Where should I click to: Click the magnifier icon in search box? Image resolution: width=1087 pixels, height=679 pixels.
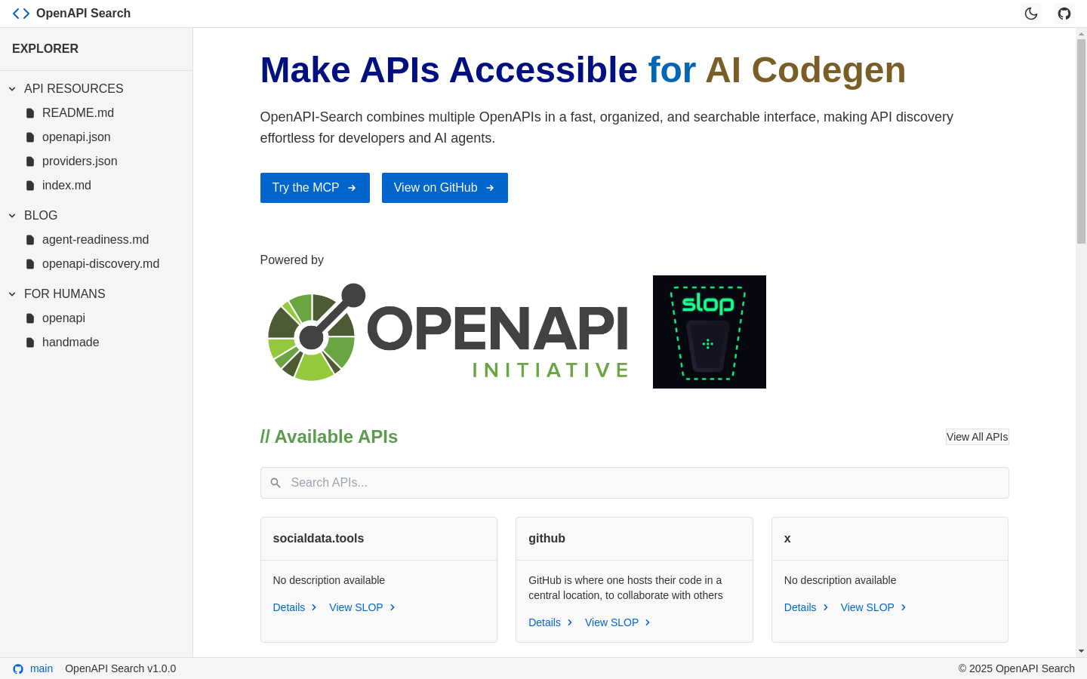(276, 483)
